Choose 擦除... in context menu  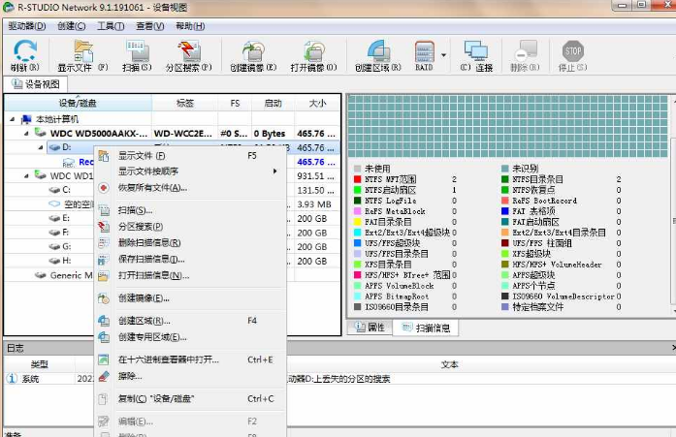(x=190, y=376)
